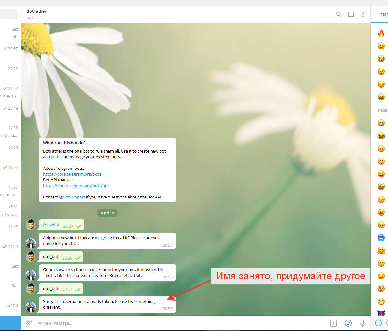Click the microphone voice message icon

click(363, 323)
